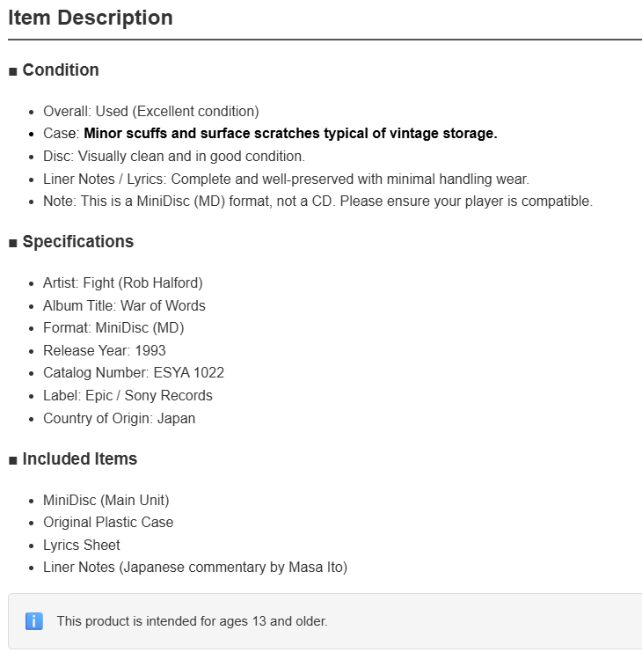
Task: Click the Release Year: 1993 line
Action: [x=104, y=350]
